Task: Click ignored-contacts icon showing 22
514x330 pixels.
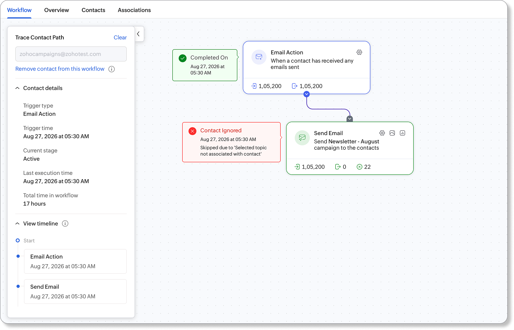Action: tap(359, 167)
